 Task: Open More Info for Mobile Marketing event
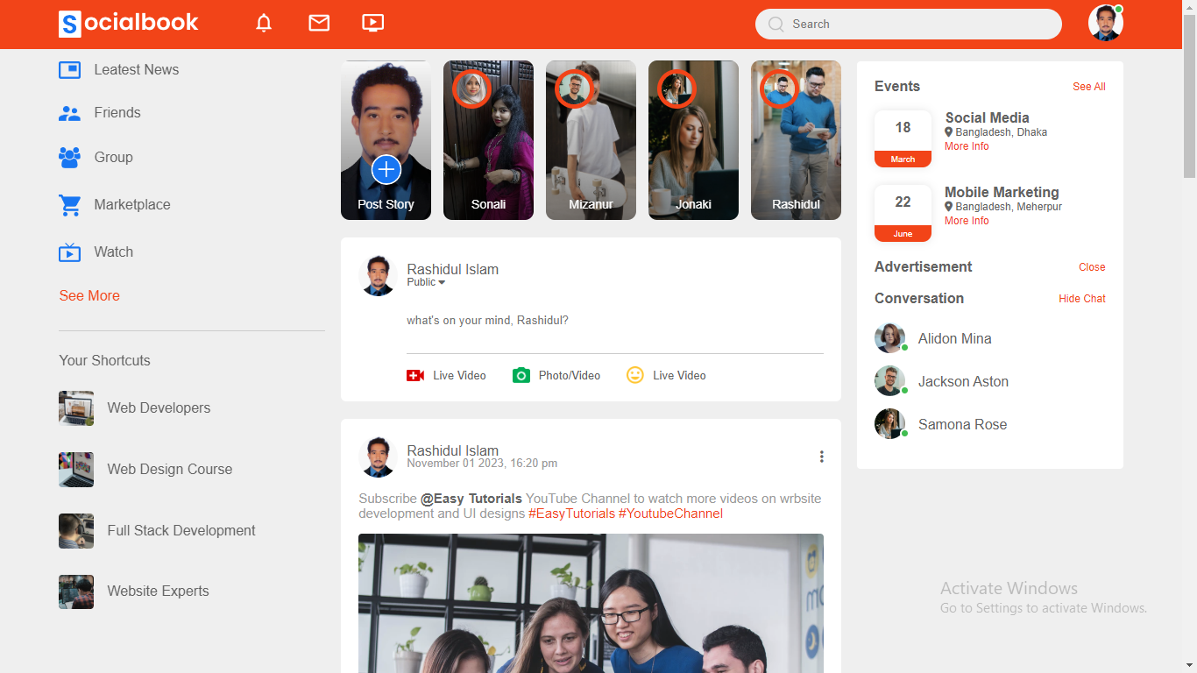pos(967,221)
